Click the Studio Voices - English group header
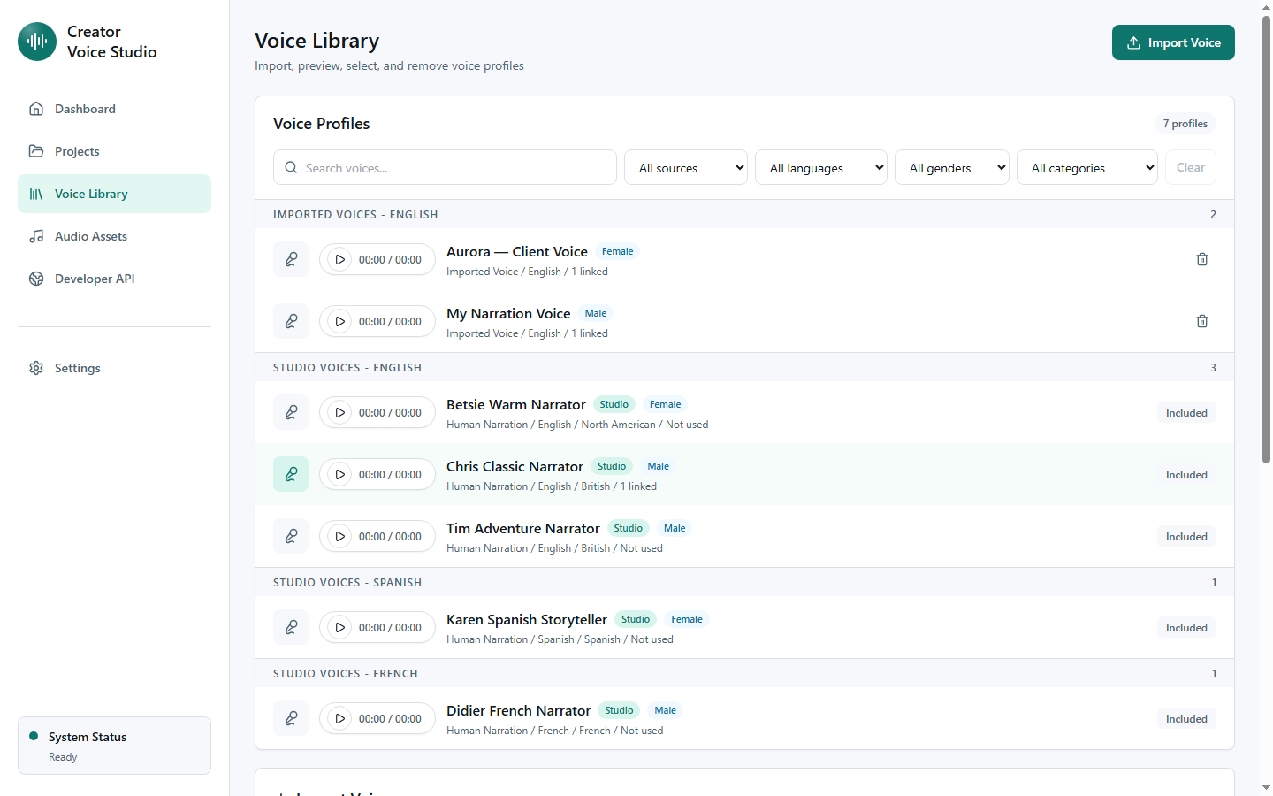The height and width of the screenshot is (796, 1273). (744, 367)
